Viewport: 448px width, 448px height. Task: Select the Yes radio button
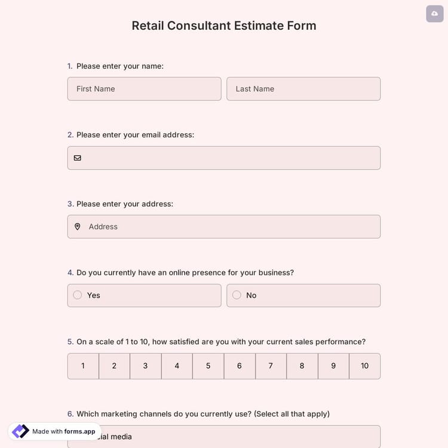pos(78,295)
